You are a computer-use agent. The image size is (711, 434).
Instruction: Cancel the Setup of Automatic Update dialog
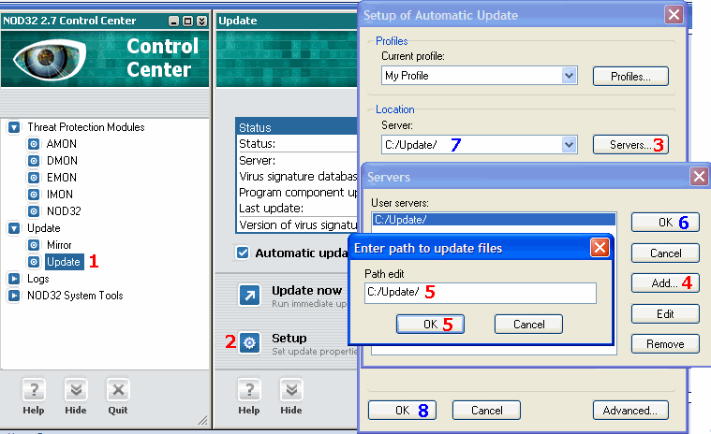point(486,410)
